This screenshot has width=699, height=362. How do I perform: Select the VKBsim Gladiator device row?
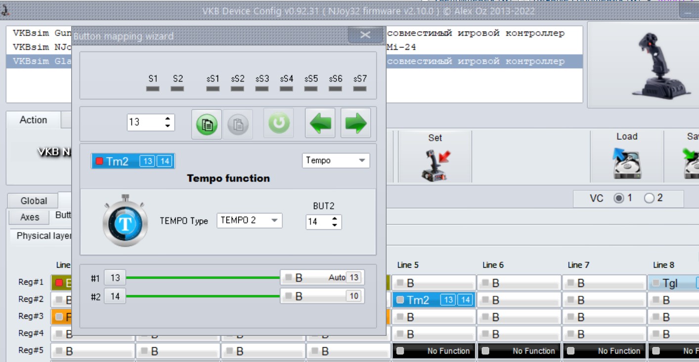pos(294,61)
